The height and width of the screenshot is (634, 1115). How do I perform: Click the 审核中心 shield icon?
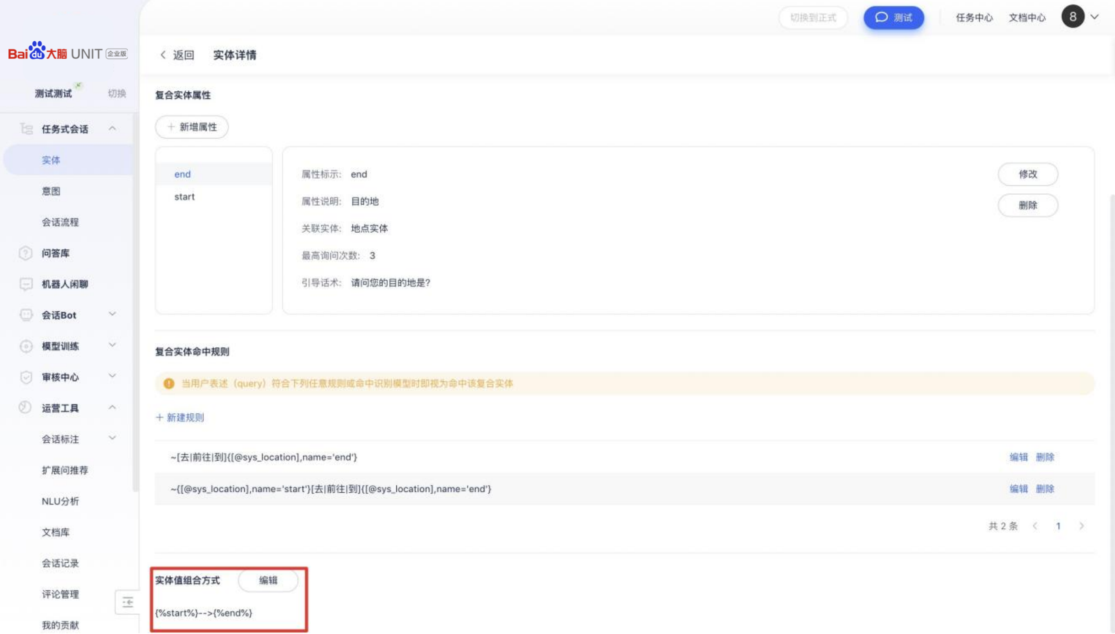click(25, 377)
